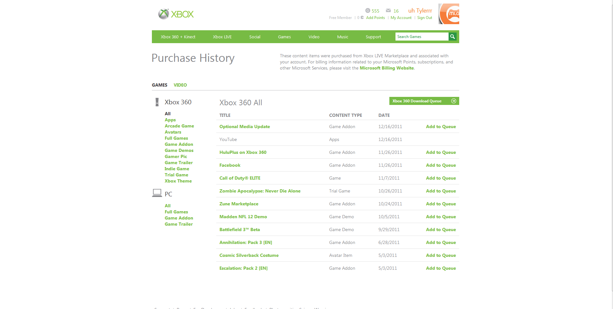Click the search magnifier icon

coord(452,37)
